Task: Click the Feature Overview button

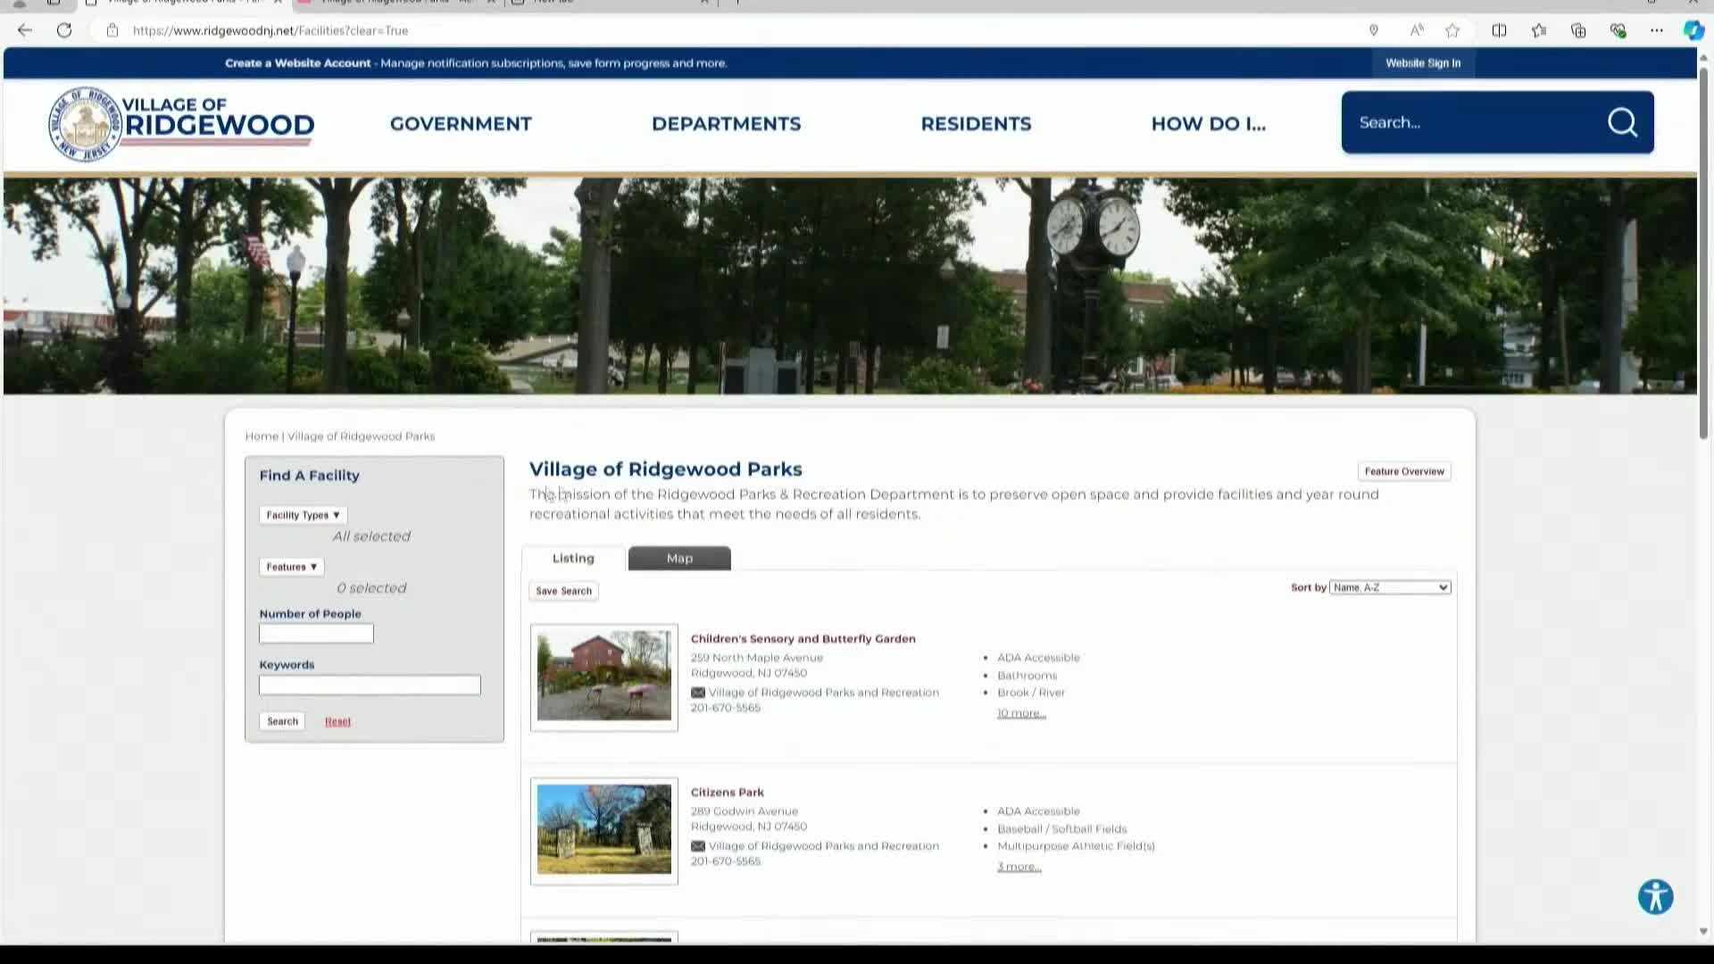Action: [1403, 471]
